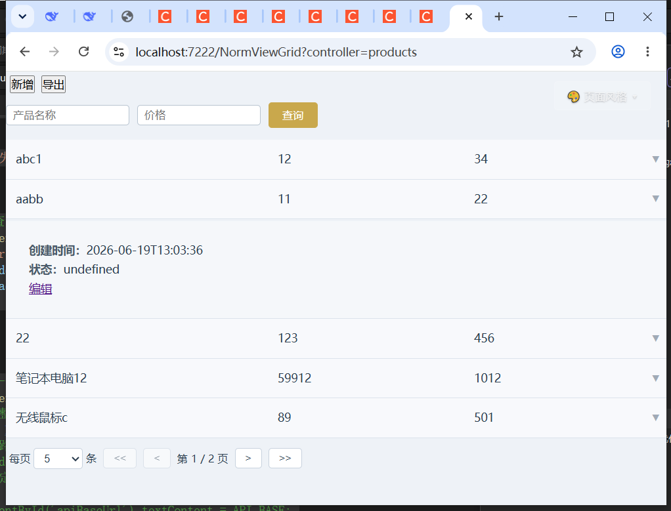Image resolution: width=671 pixels, height=511 pixels.
Task: Click the browser forward arrow
Action: coord(54,52)
